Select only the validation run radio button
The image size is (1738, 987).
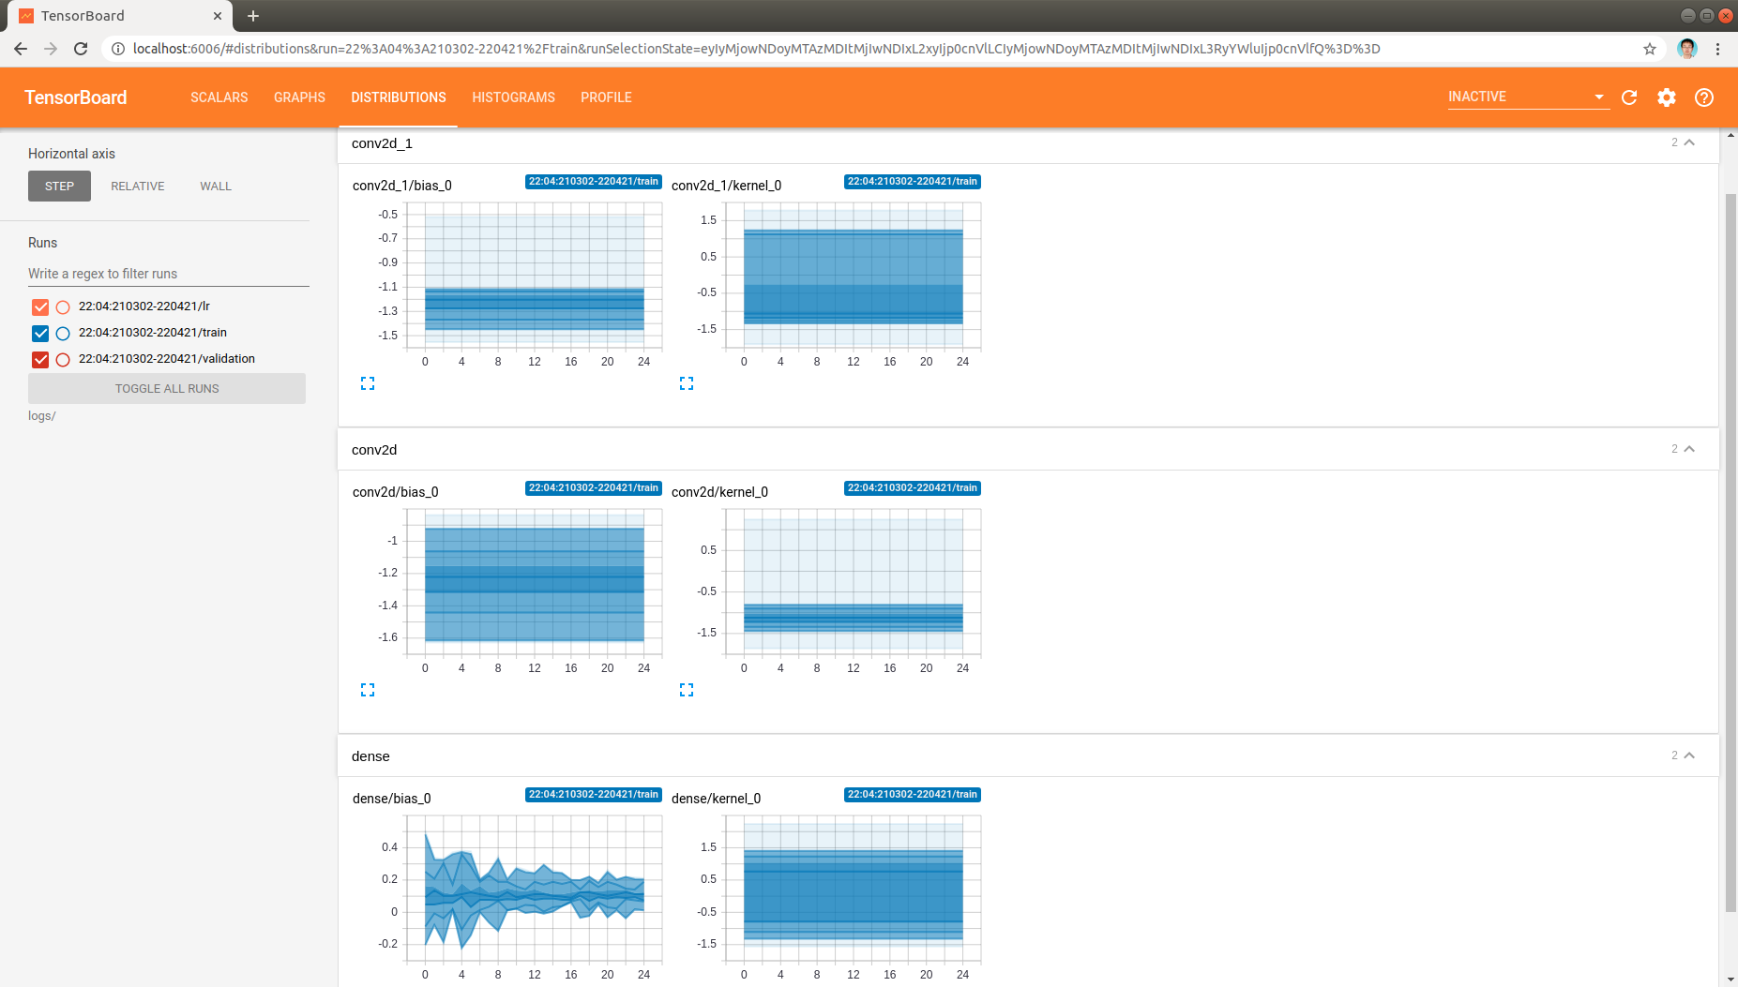coord(63,359)
